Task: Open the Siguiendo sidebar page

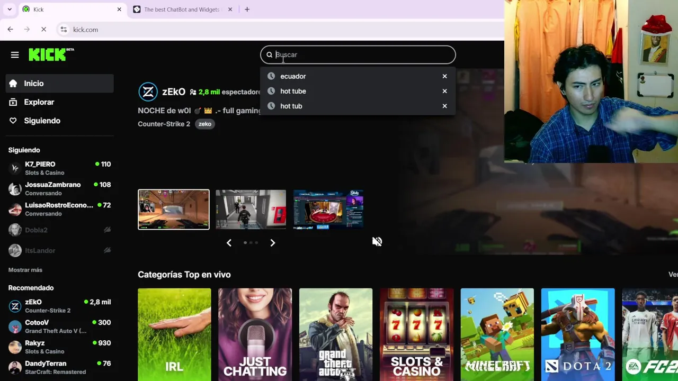Action: point(59,121)
